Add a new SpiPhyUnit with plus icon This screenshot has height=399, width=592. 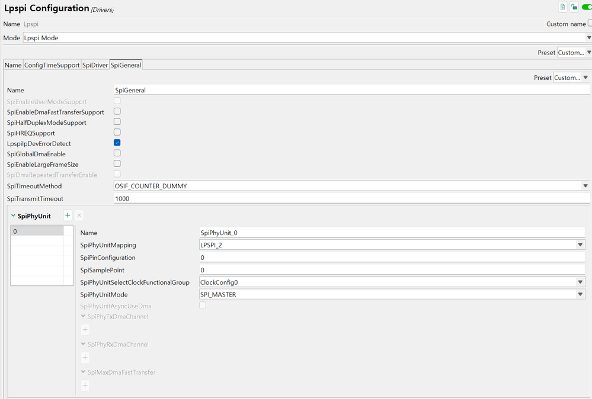point(68,216)
